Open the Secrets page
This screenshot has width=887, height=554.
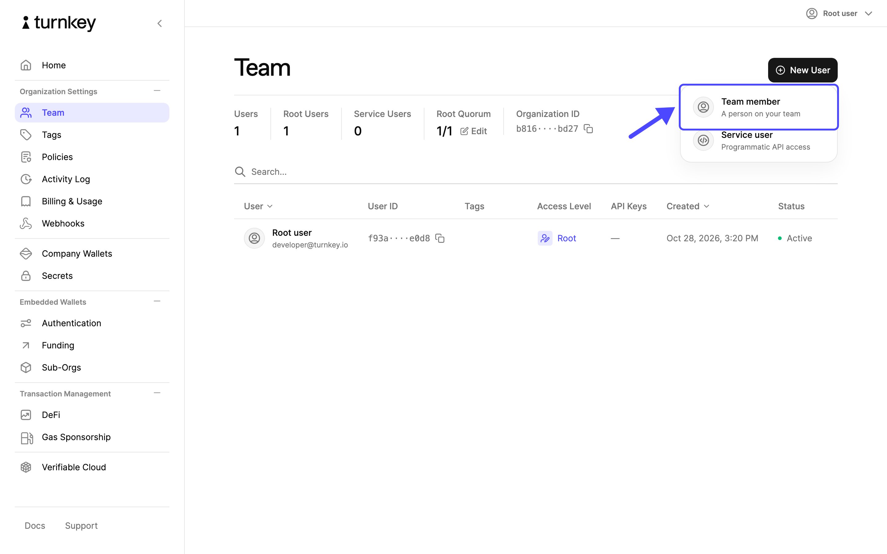[x=92, y=275]
